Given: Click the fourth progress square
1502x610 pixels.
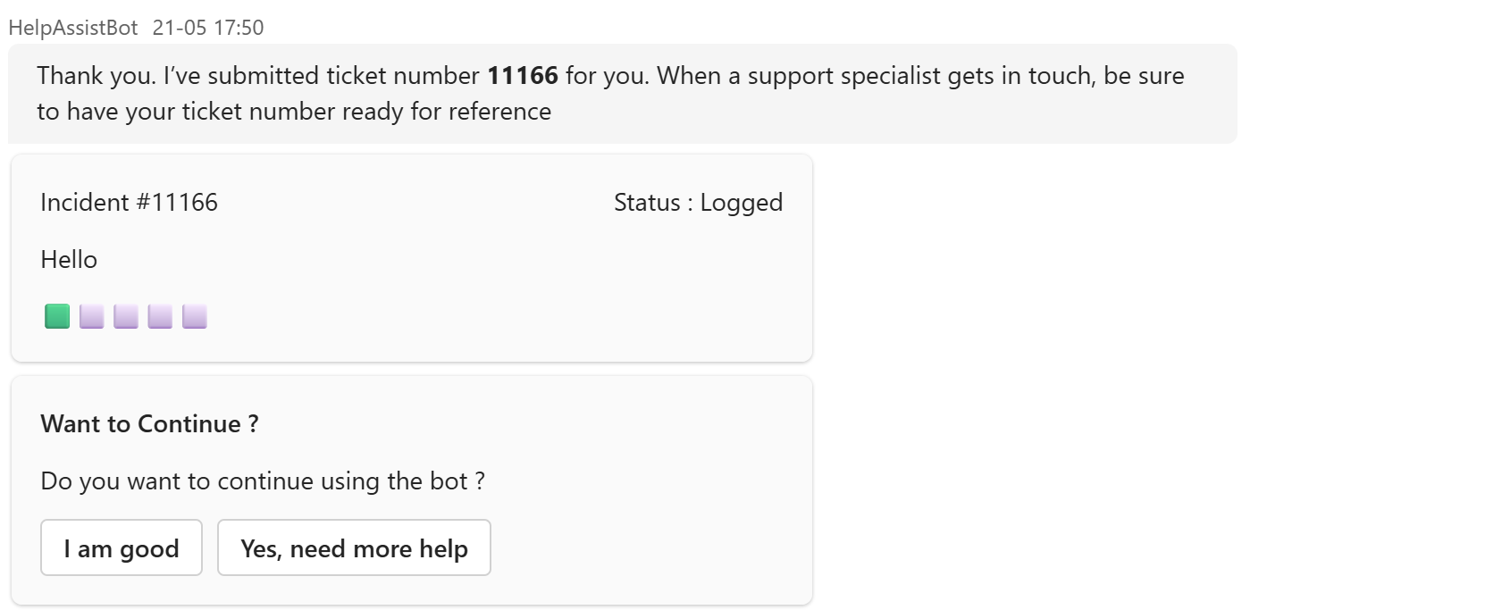Looking at the screenshot, I should point(160,316).
